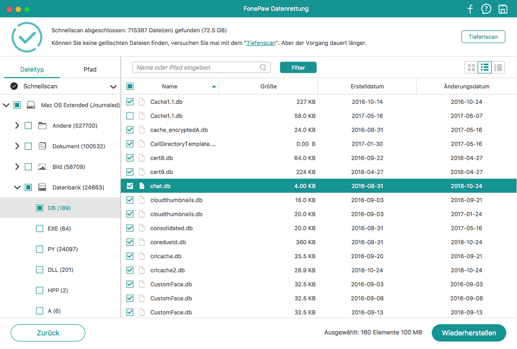The width and height of the screenshot is (517, 349).
Task: Check the A (6) file type
Action: [39, 311]
